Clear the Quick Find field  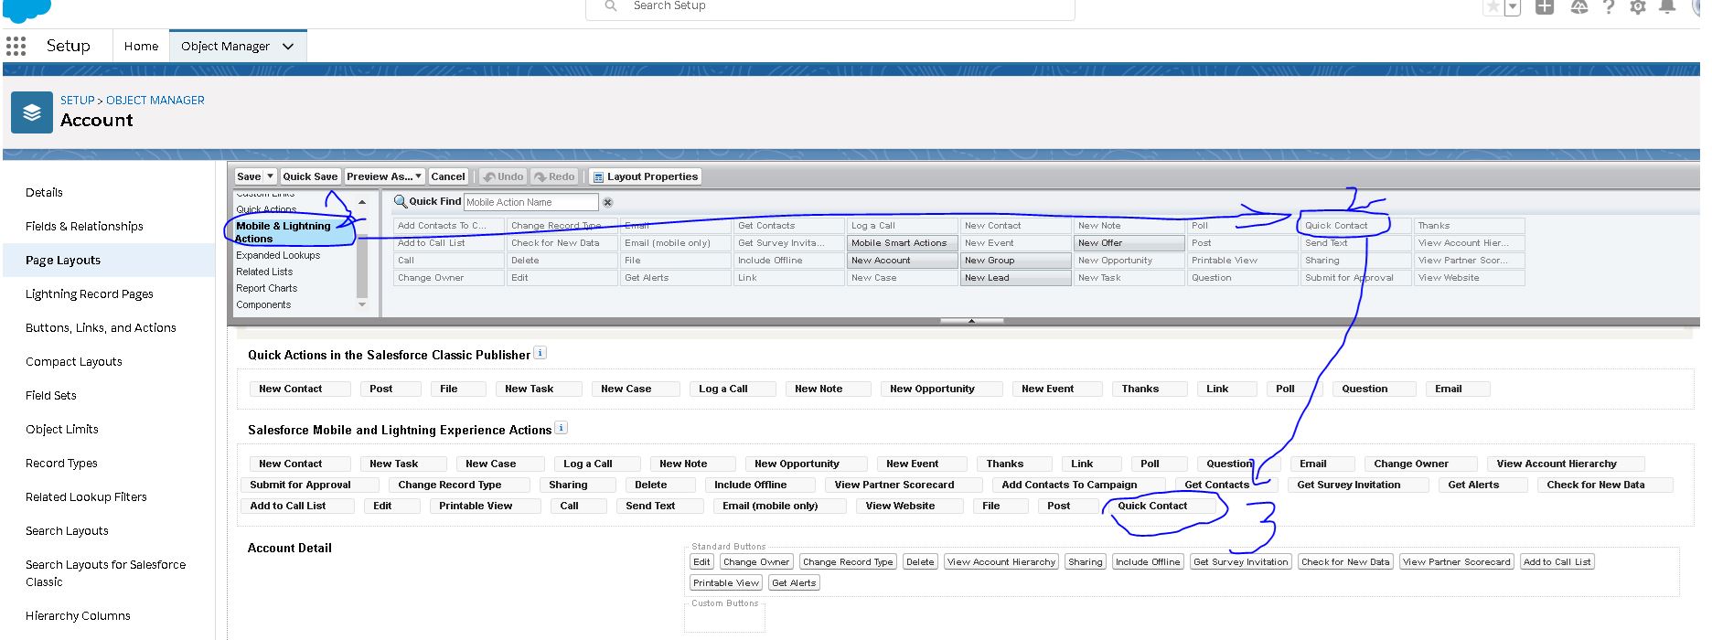click(607, 202)
